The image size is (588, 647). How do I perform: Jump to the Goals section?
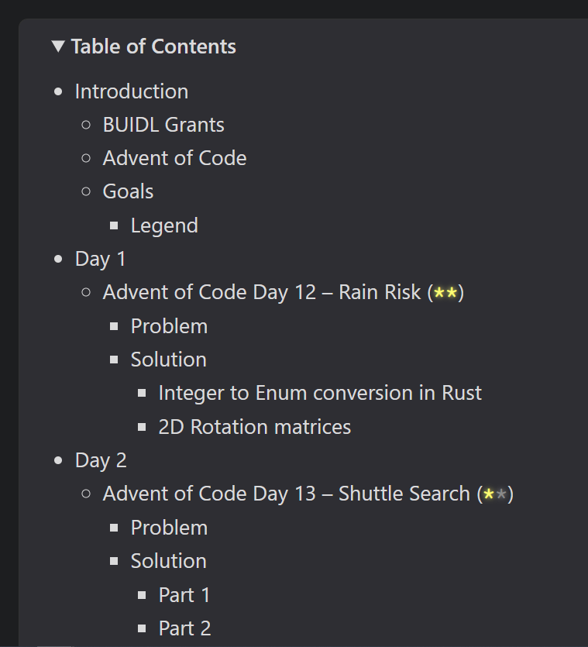[128, 191]
